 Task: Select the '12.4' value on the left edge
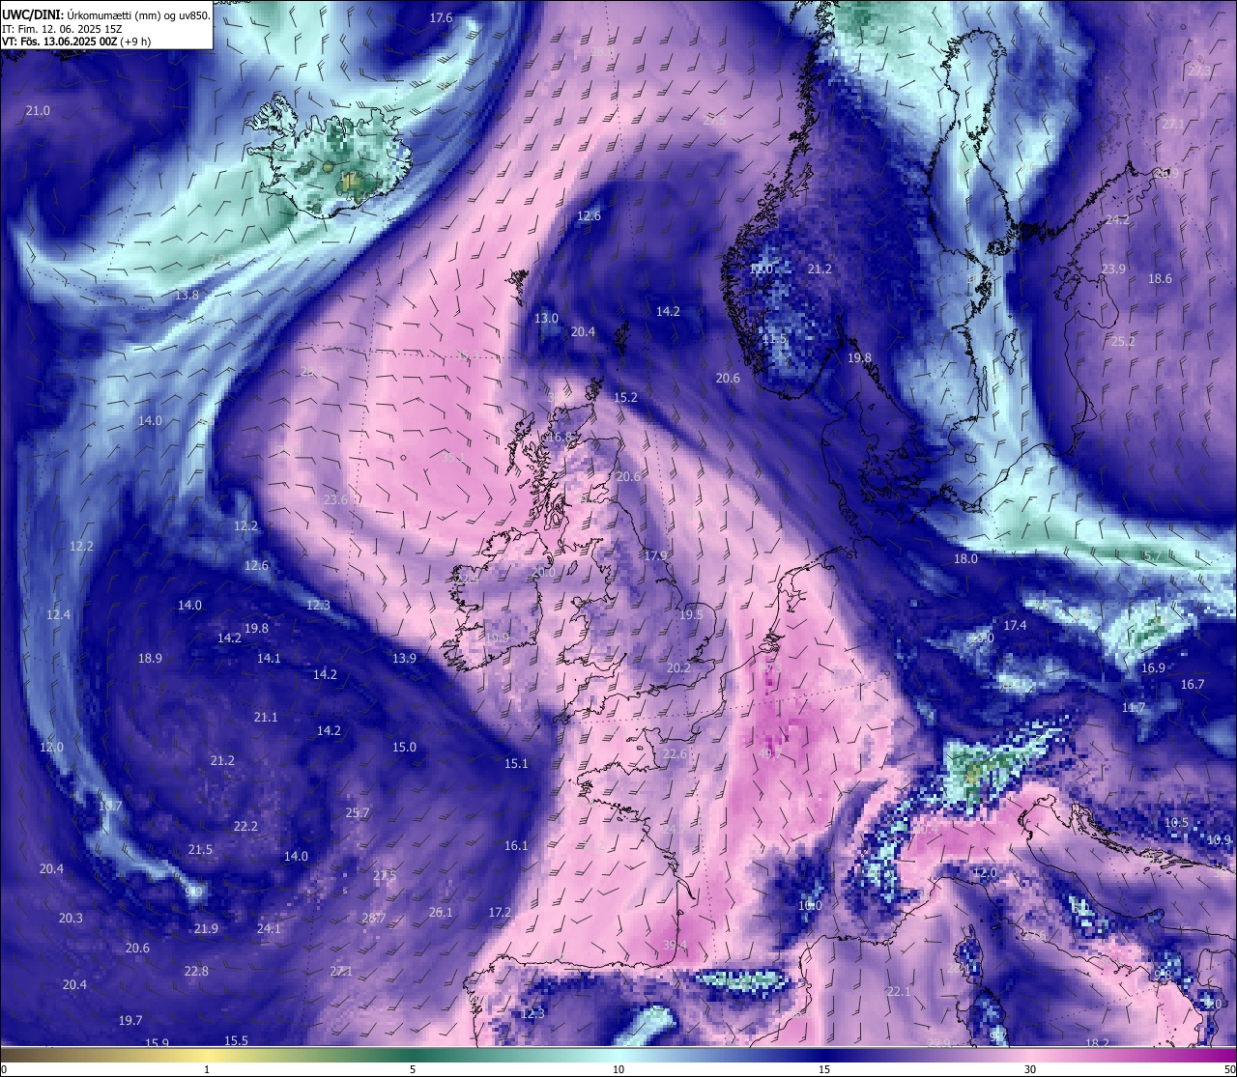[58, 614]
